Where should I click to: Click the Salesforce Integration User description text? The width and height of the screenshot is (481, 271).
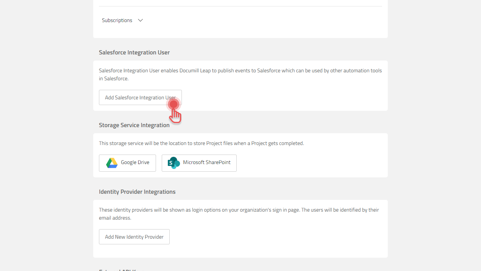(x=240, y=74)
